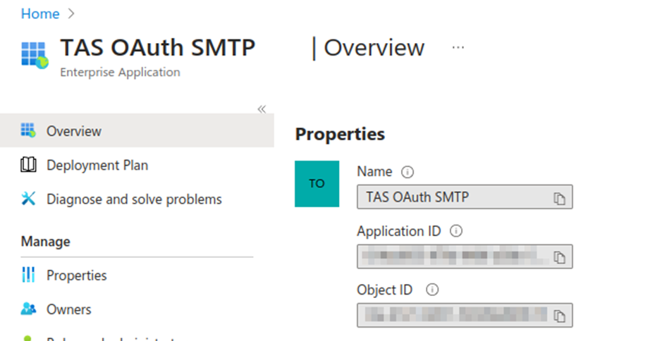Copy the application Name to clipboard
662x341 pixels.
(x=559, y=199)
